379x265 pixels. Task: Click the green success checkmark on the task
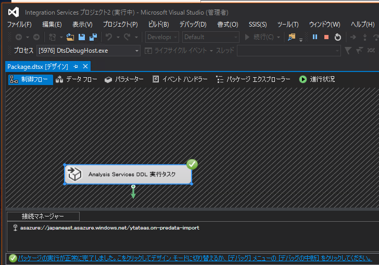coord(192,164)
